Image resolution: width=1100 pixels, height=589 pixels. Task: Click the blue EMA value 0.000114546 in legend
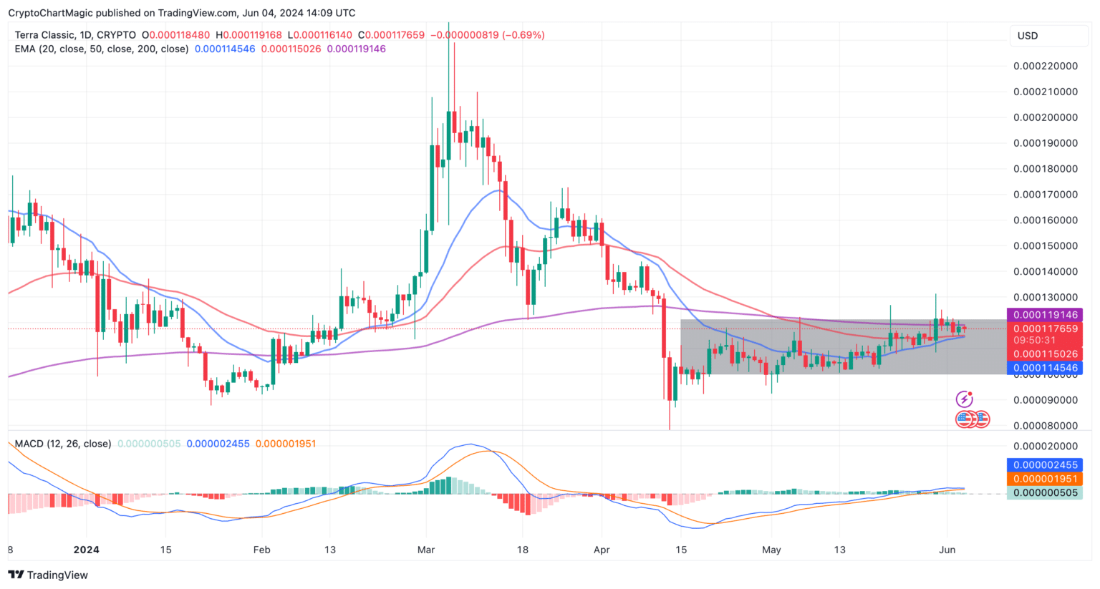(x=225, y=49)
